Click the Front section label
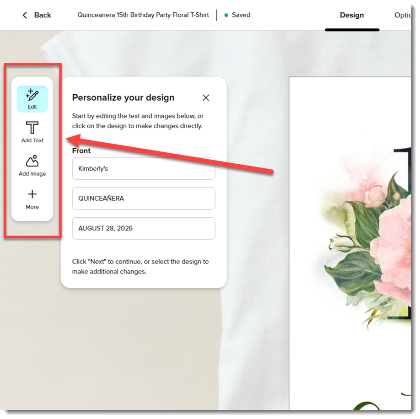This screenshot has width=420, height=419. point(81,151)
